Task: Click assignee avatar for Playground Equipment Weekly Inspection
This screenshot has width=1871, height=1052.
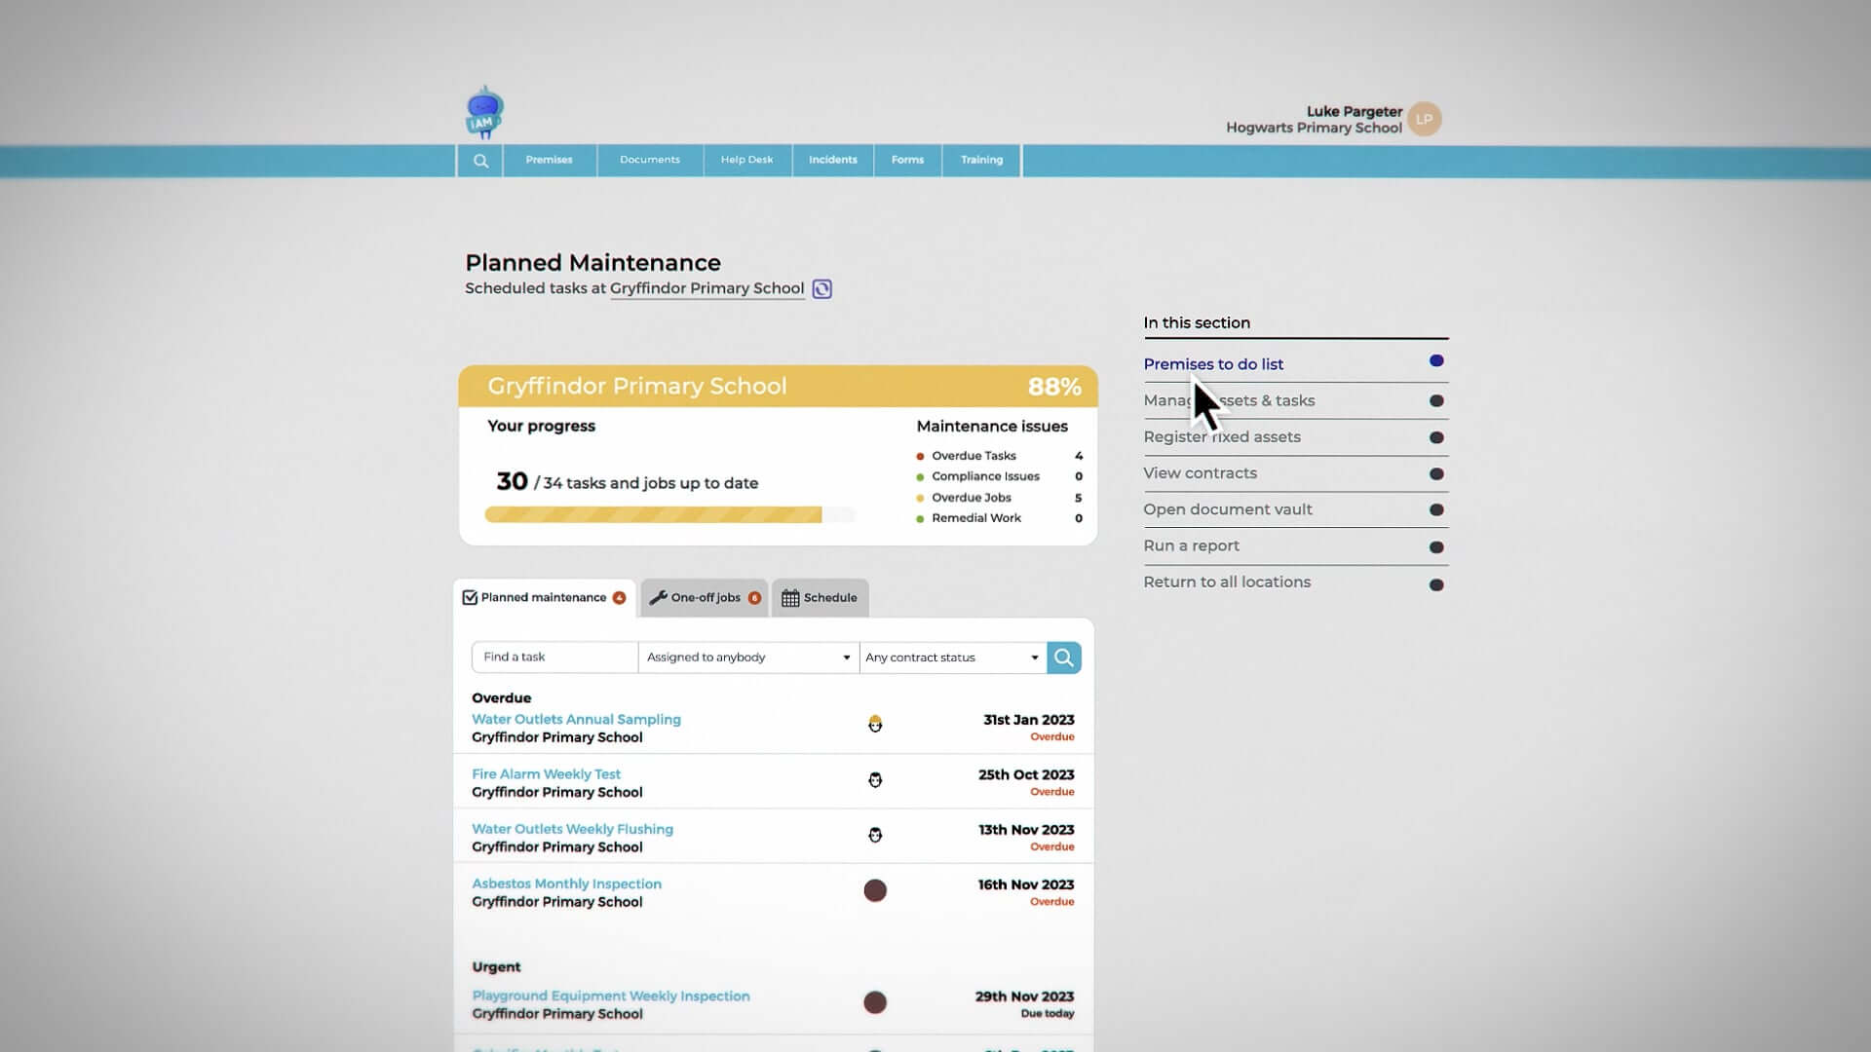Action: click(875, 1002)
